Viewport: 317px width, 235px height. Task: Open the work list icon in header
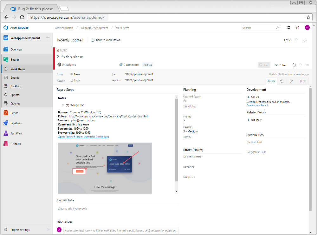(x=288, y=28)
